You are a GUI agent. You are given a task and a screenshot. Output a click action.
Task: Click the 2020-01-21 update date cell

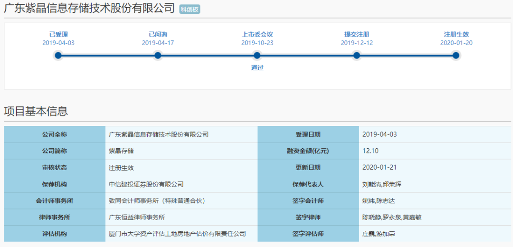435,168
